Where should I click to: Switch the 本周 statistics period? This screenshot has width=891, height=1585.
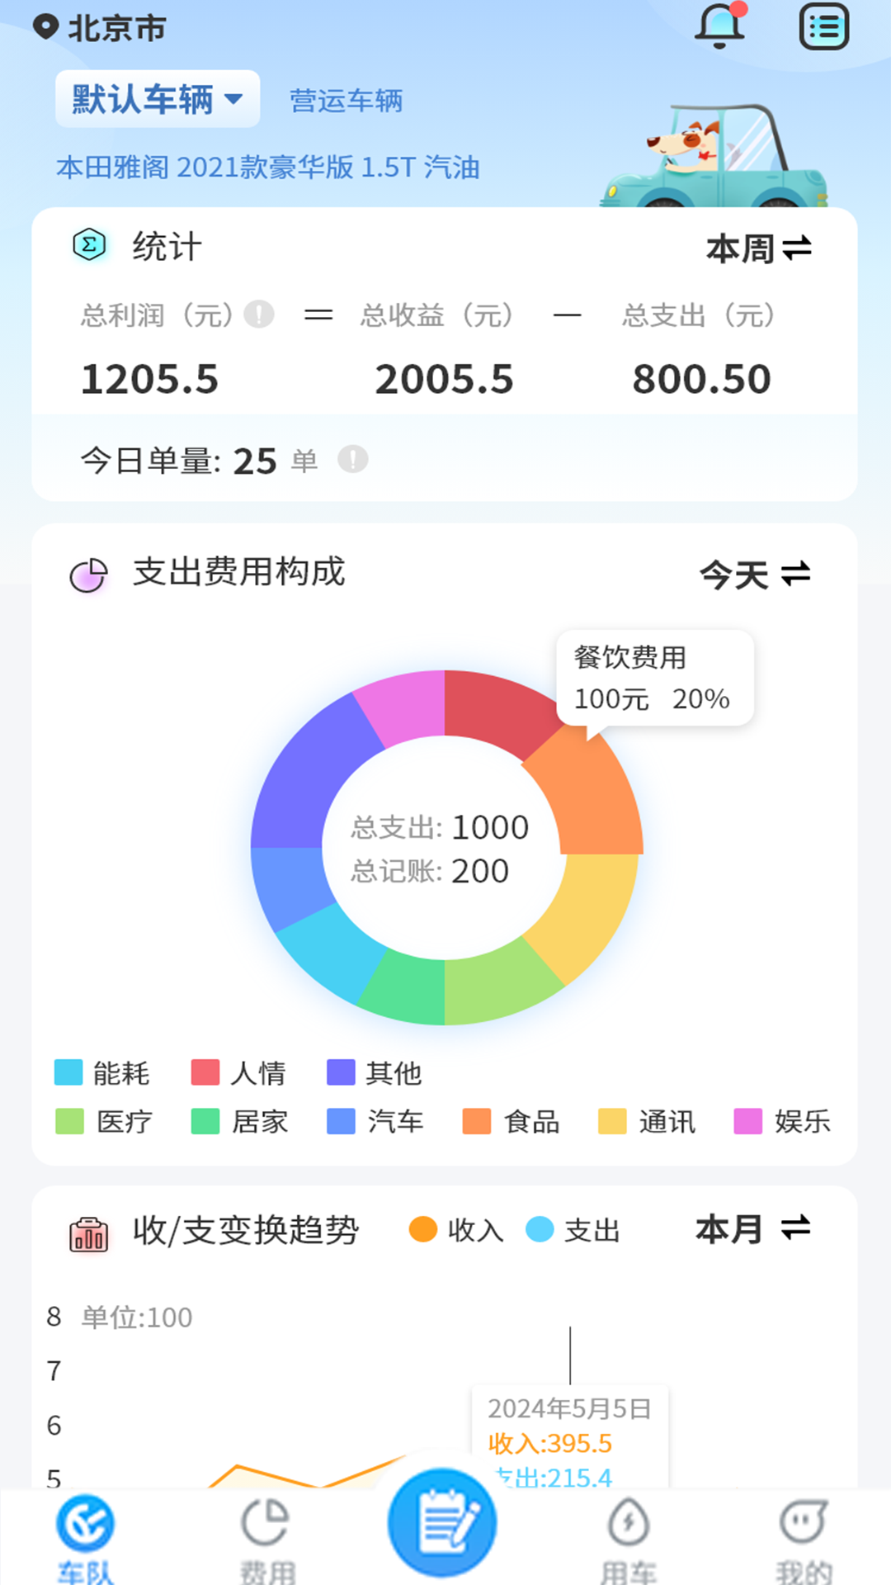pos(758,248)
